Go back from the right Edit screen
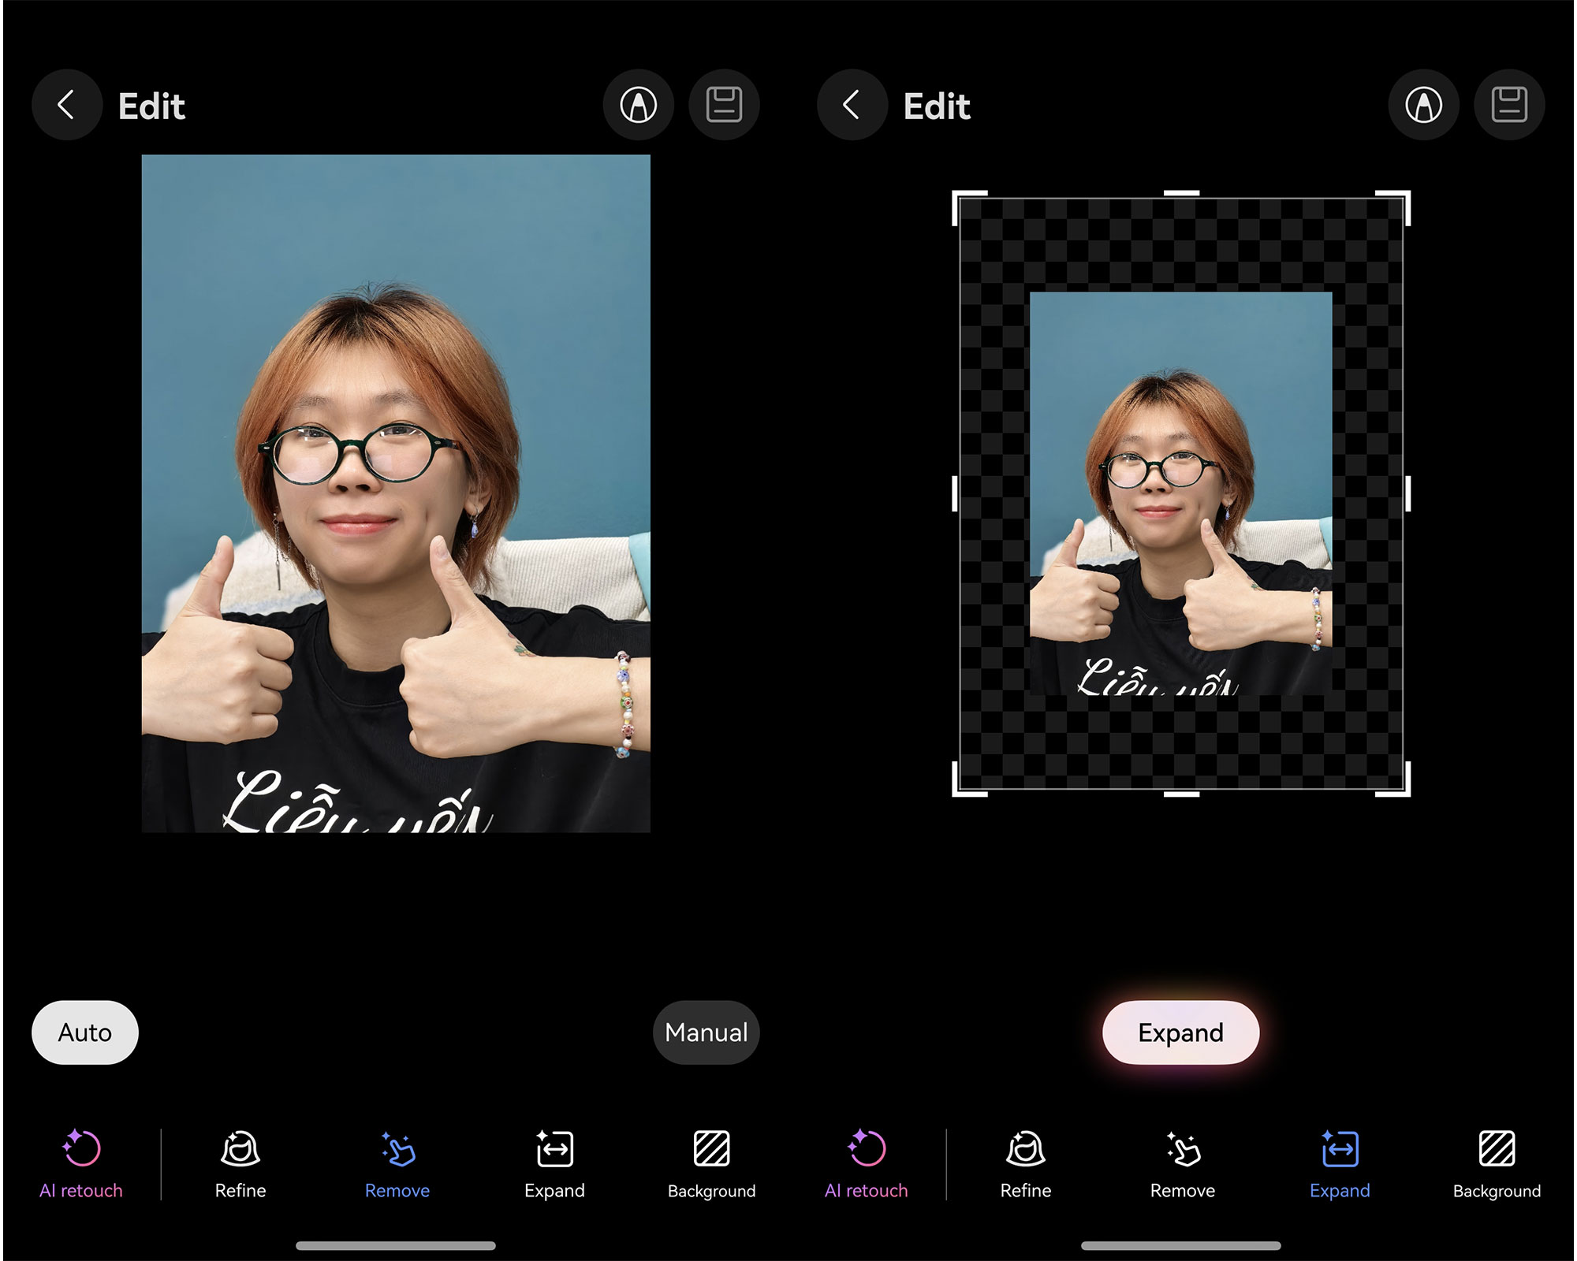This screenshot has height=1261, width=1577. 852,105
